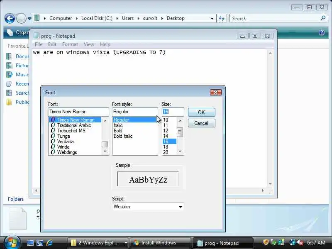Click the security shield tray icon
This screenshot has height=249, width=332.
point(266,242)
